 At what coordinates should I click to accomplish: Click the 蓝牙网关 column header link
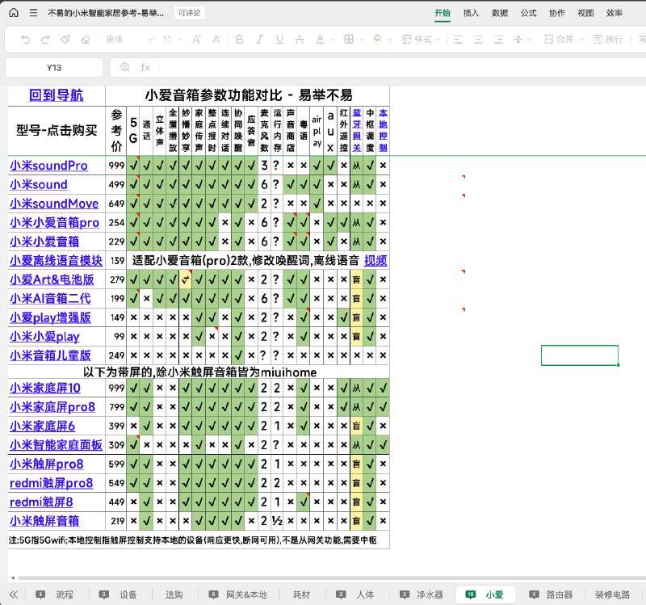357,130
